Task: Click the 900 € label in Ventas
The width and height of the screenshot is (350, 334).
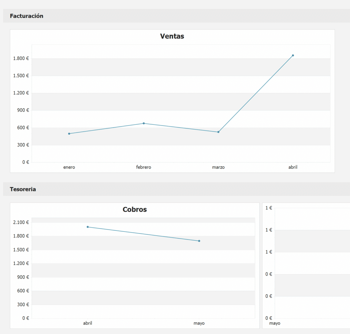Action: coord(23,110)
